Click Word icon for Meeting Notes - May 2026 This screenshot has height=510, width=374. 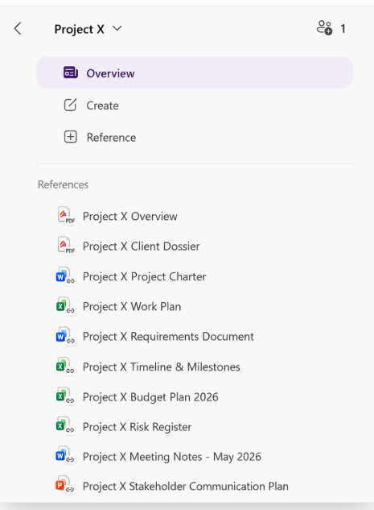pos(65,455)
